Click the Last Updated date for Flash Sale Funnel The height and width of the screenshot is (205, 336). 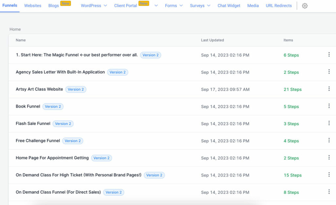click(225, 124)
